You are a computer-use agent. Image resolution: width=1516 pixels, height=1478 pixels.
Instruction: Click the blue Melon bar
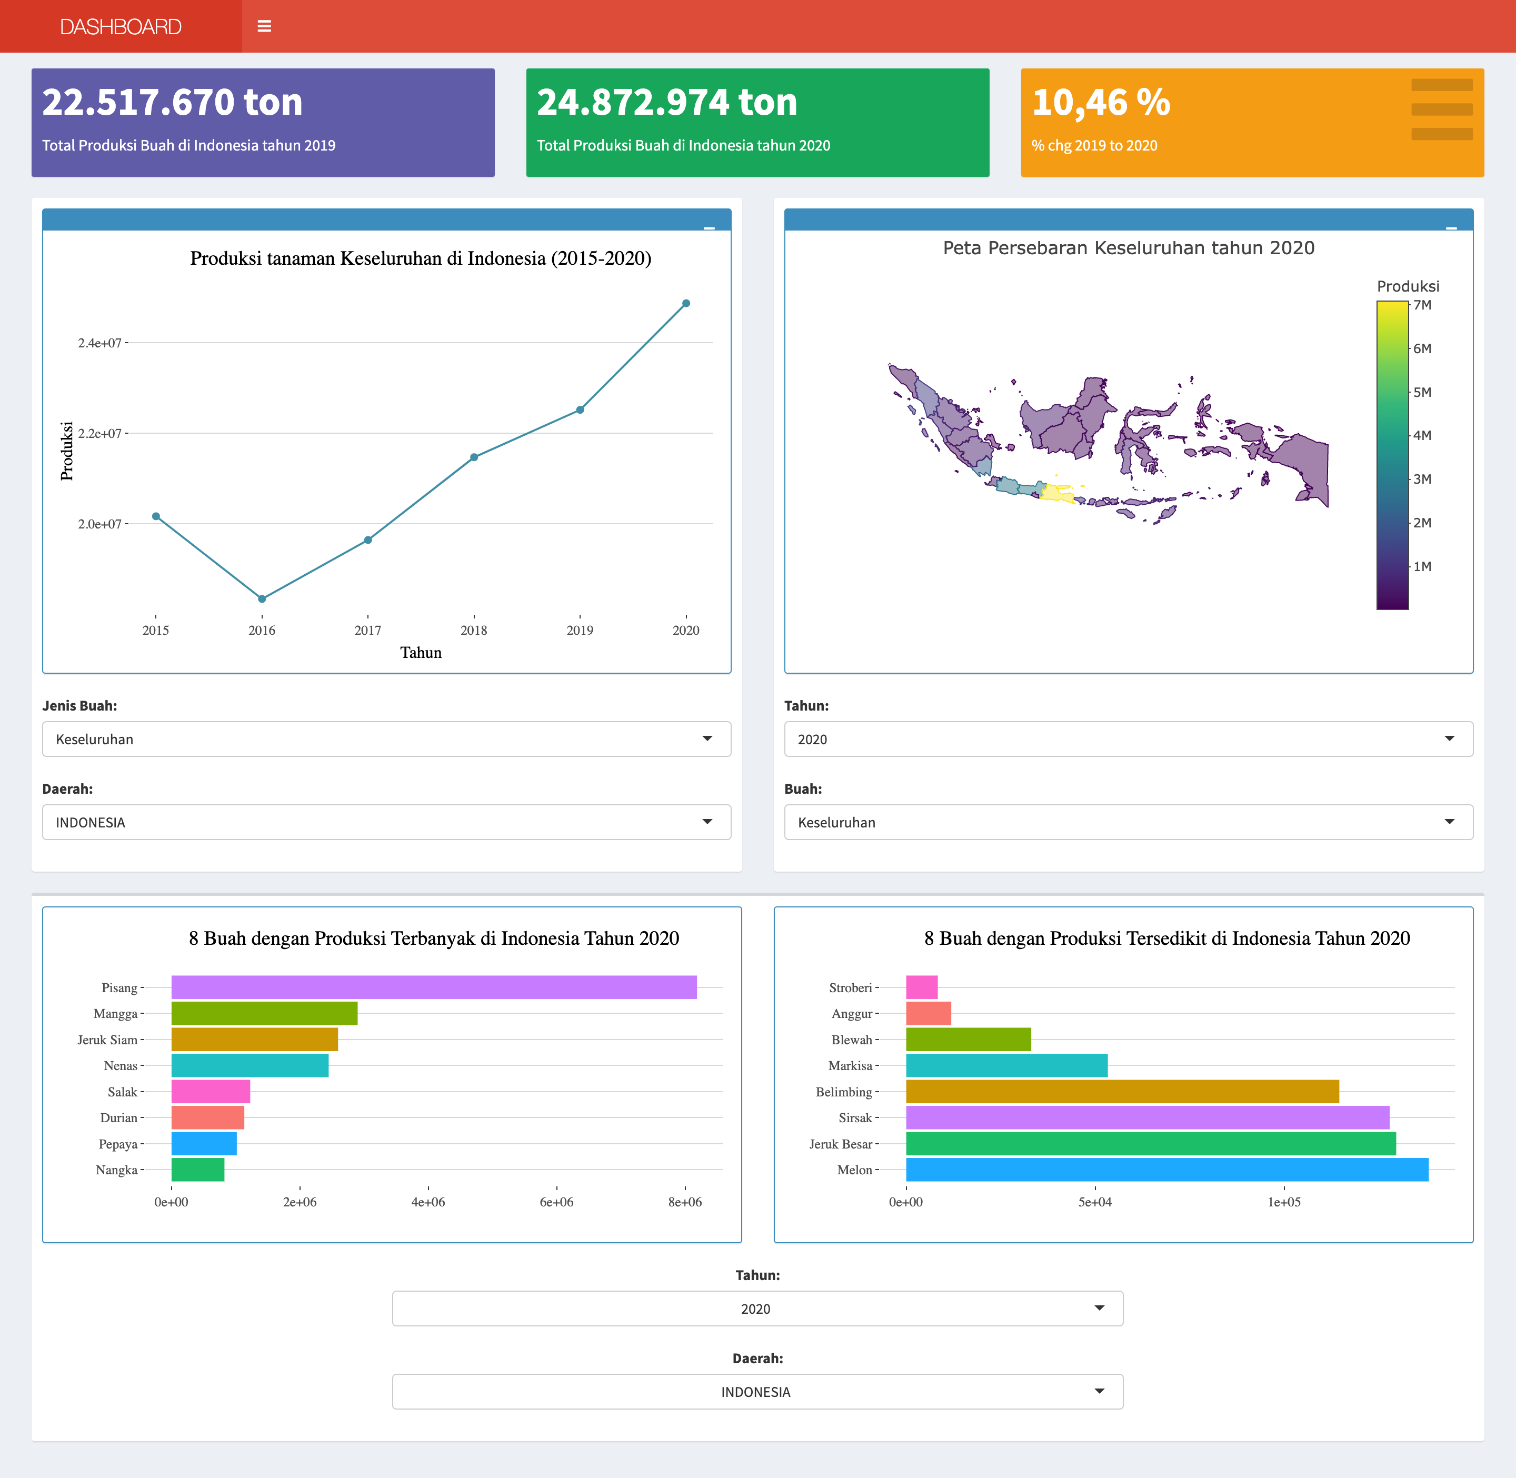coord(1168,1170)
